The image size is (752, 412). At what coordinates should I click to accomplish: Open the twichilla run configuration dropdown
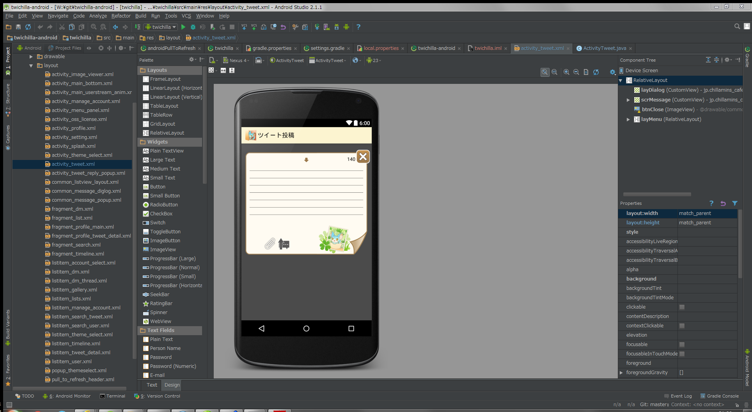coord(161,27)
